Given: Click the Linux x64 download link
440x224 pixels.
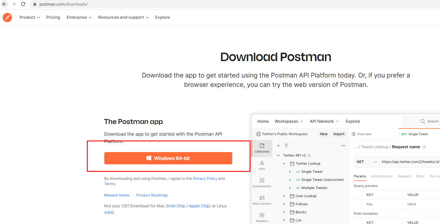Looking at the screenshot, I should point(109,212).
